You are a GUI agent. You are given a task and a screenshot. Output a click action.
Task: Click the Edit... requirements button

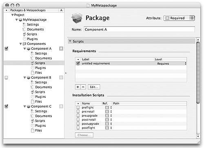coord(94,87)
